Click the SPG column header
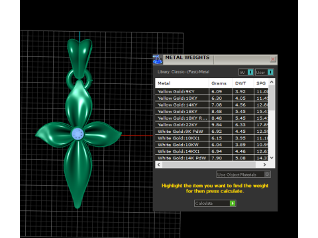 261,83
